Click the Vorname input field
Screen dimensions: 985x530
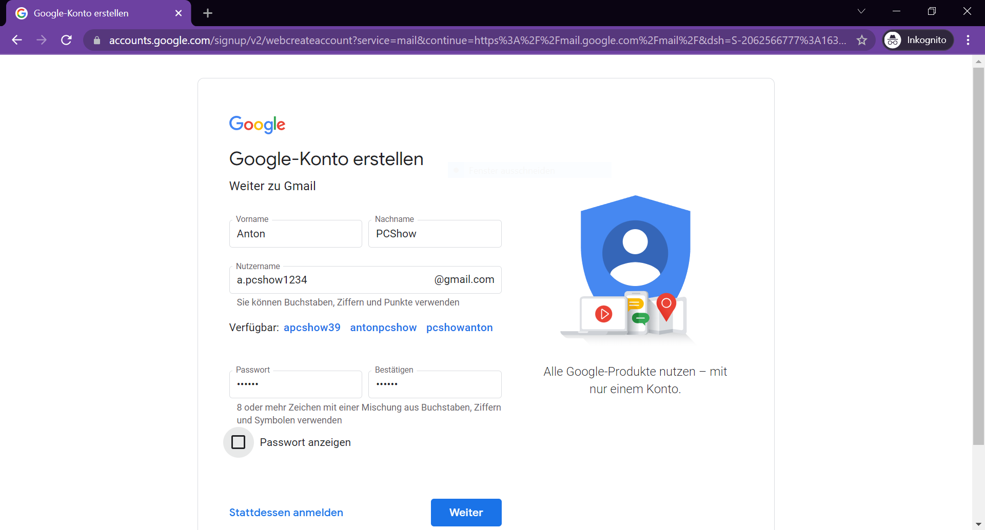(295, 234)
